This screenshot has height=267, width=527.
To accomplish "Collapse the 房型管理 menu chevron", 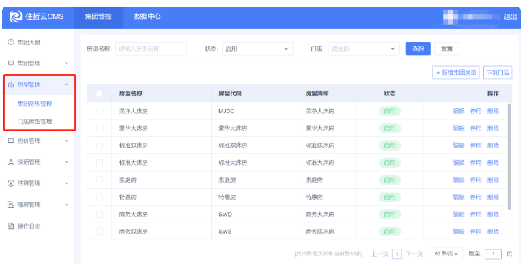I will pos(66,84).
